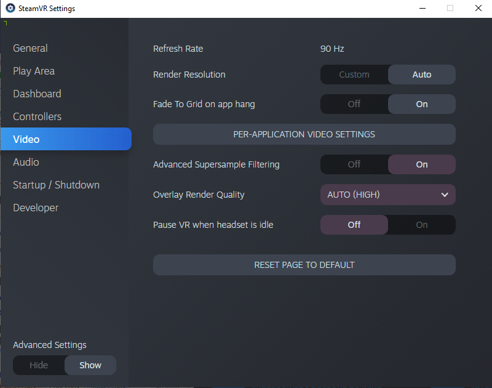Click the SteamVR icon in the title bar

[x=10, y=8]
